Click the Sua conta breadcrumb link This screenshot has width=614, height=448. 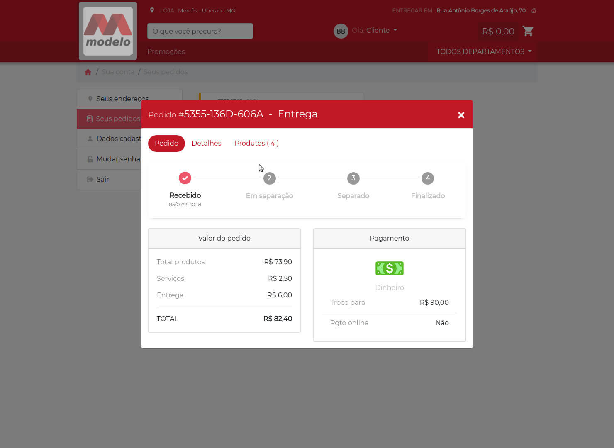click(x=118, y=72)
